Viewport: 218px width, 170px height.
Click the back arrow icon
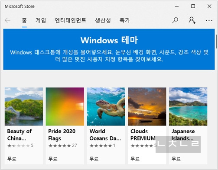7,20
